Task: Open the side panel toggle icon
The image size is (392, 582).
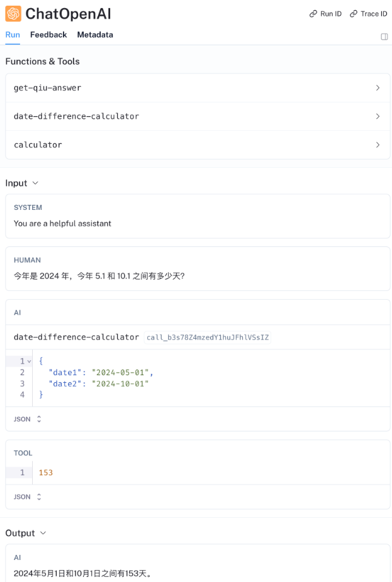Action: [x=384, y=38]
